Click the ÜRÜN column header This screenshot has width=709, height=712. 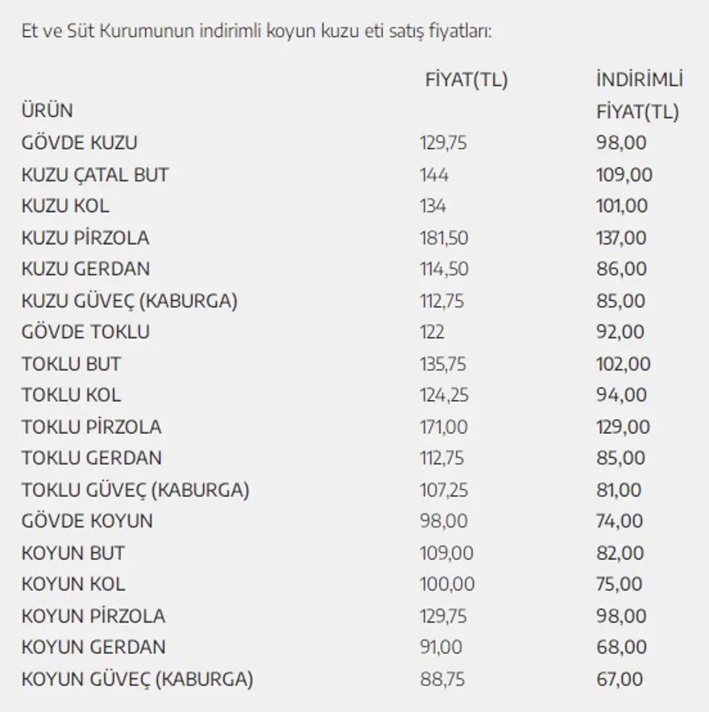pos(47,111)
